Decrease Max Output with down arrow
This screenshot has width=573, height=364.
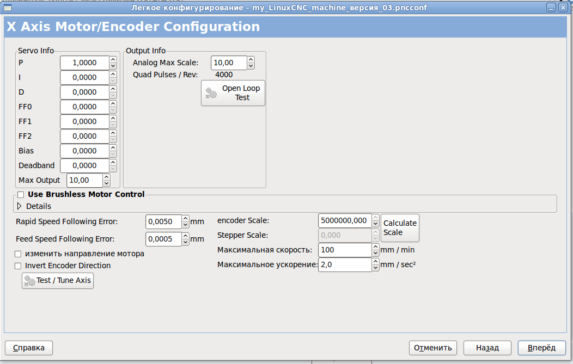point(106,183)
